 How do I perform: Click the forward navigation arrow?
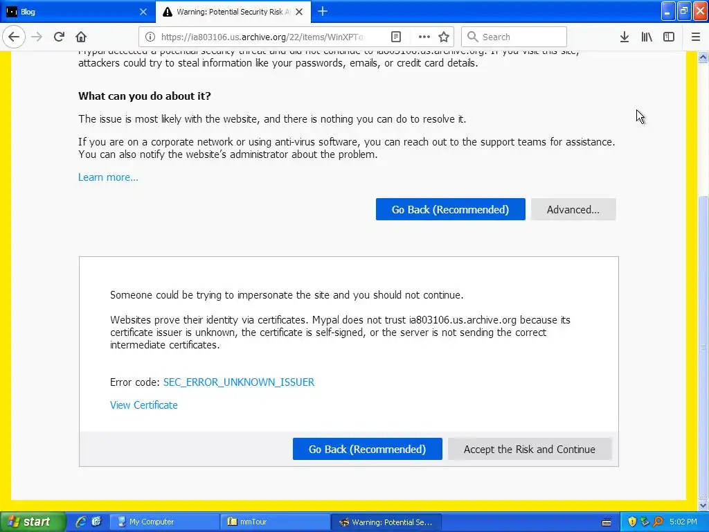[x=37, y=37]
